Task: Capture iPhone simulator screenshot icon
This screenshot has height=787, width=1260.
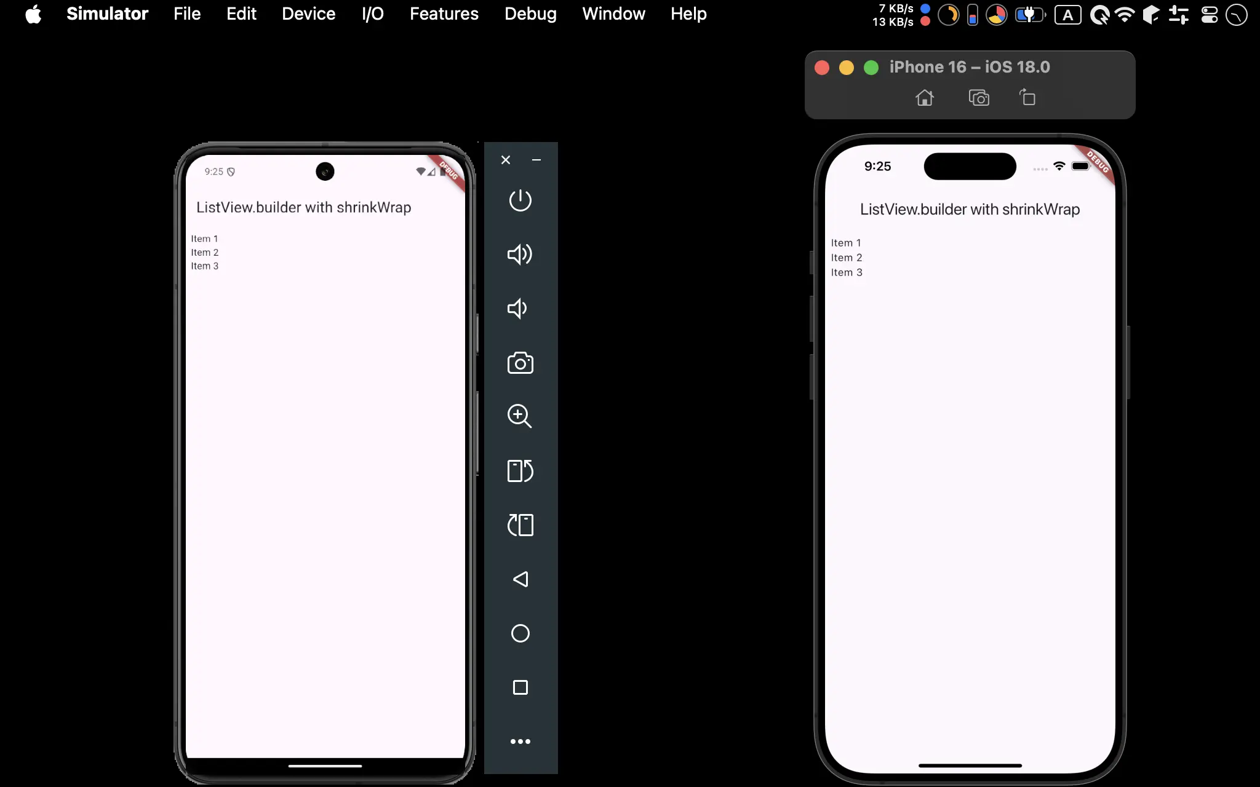Action: (979, 98)
